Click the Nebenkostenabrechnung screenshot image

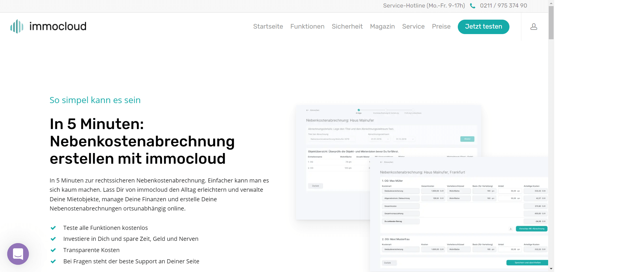422,188
